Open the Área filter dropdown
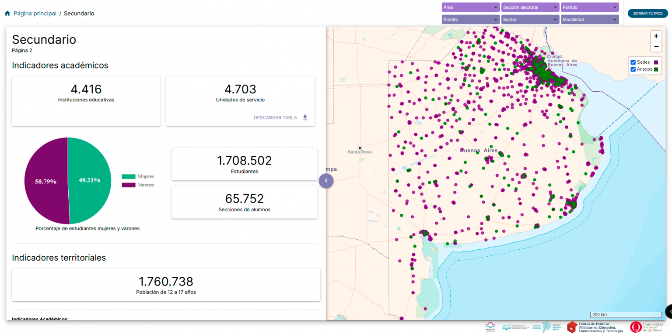The image size is (672, 334). point(470,7)
